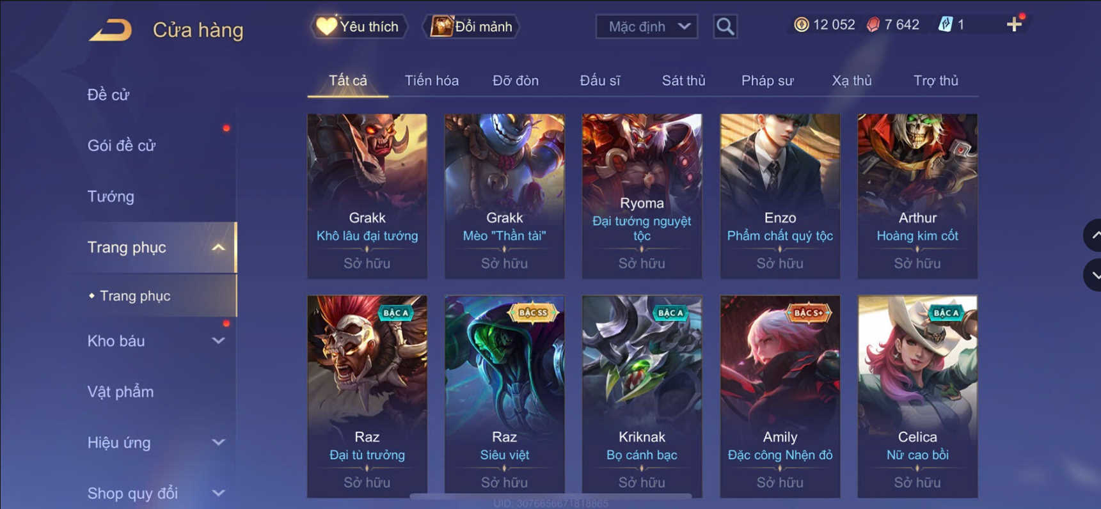Collapse the Trang phục sidebar section
Viewport: 1101px width, 509px height.
[218, 247]
